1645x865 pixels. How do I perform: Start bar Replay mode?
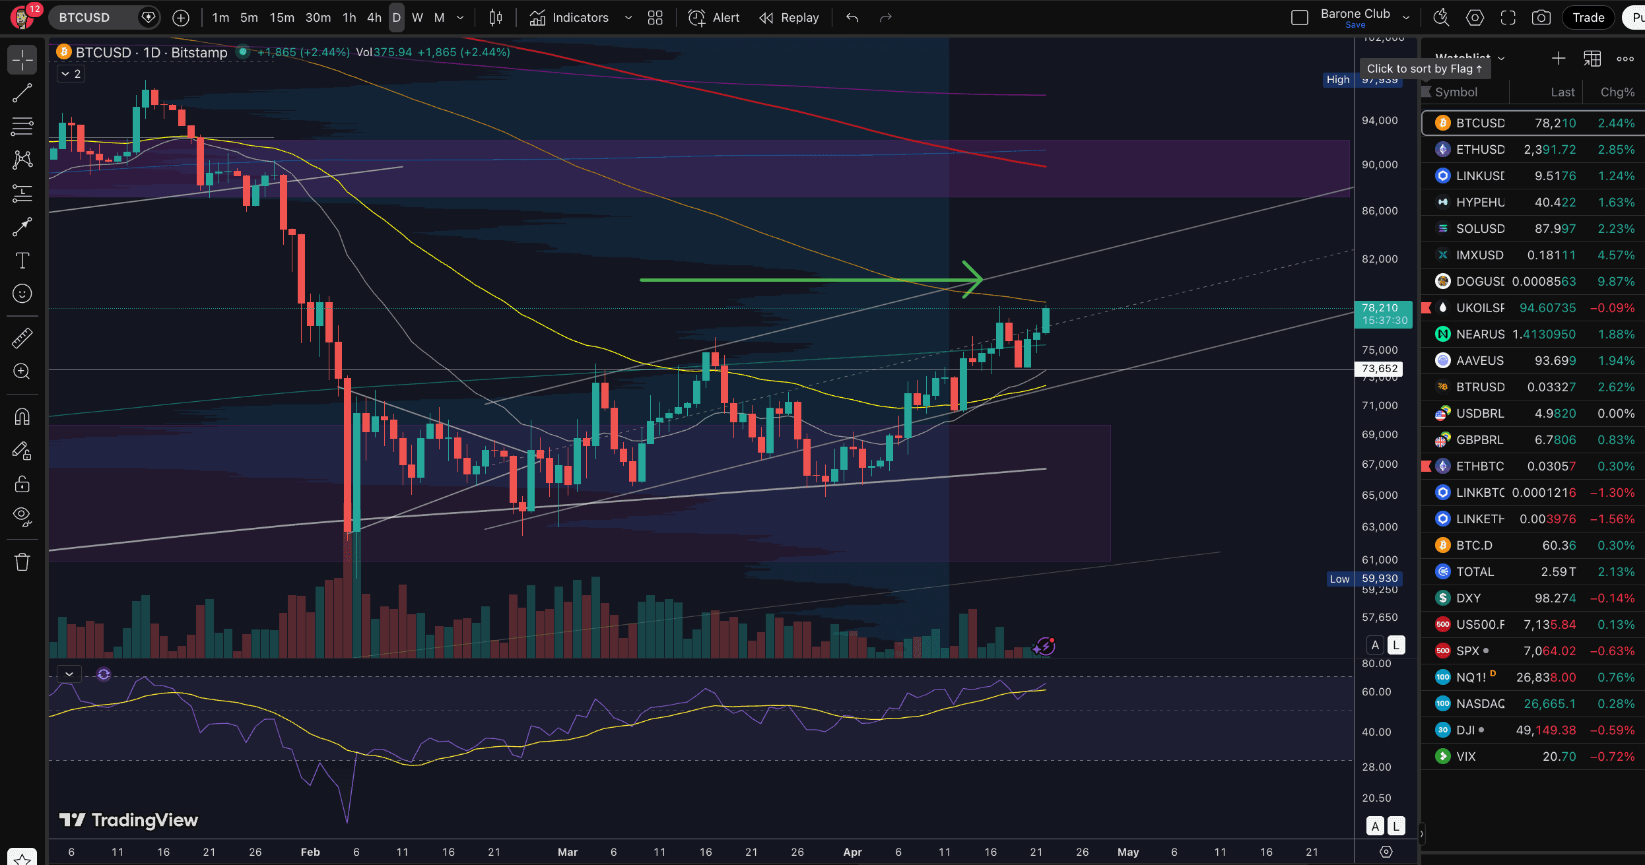click(x=789, y=18)
